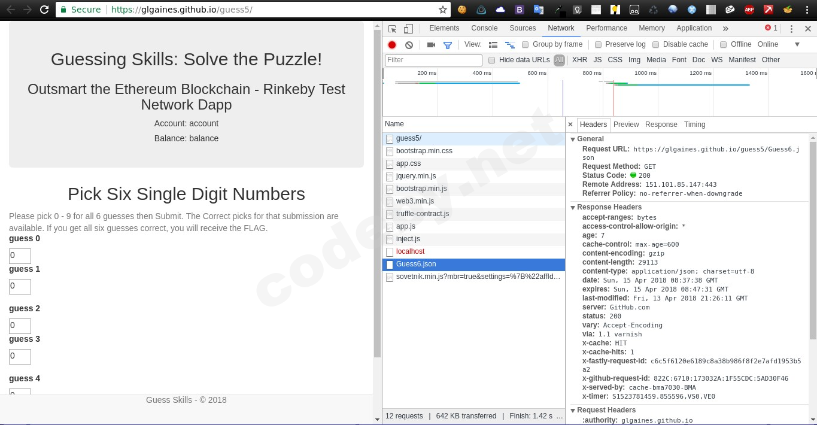
Task: Filter requests by CSS type
Action: (615, 60)
